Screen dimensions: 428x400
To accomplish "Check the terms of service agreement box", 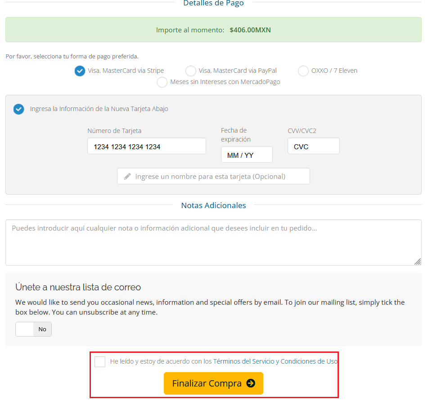I will point(100,361).
